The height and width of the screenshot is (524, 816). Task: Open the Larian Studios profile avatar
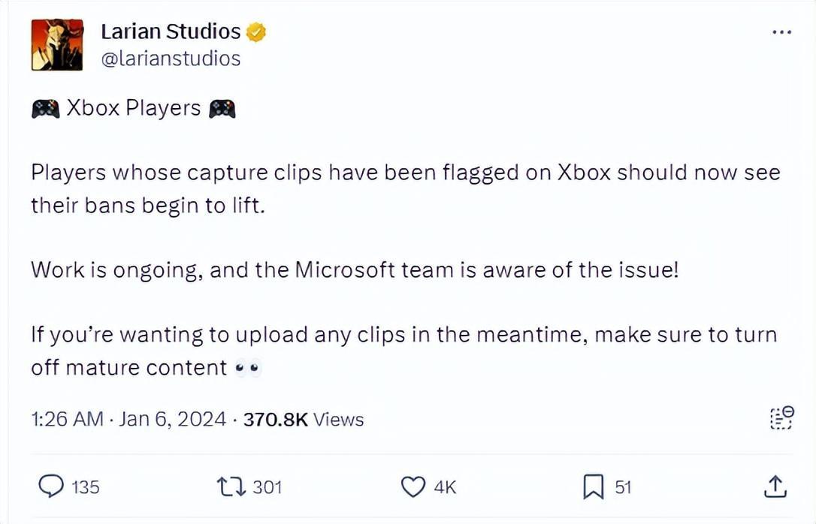pyautogui.click(x=57, y=45)
